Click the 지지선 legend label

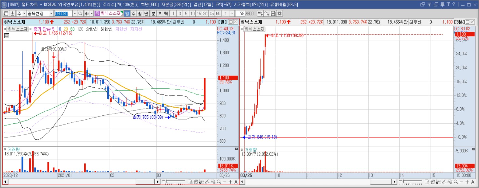pos(136,29)
